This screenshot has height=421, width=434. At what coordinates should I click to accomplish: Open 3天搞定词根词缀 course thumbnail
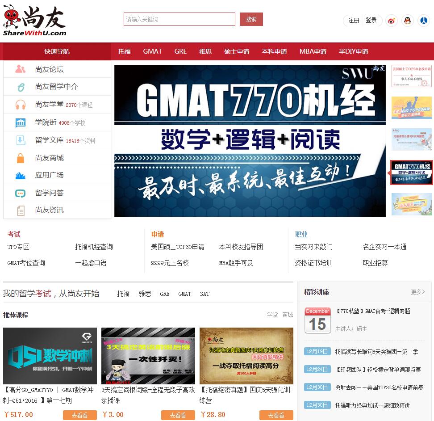point(148,356)
